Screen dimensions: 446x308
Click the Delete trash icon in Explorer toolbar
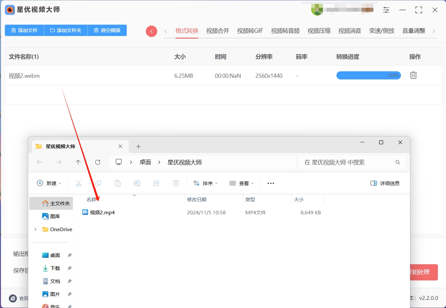(x=176, y=183)
